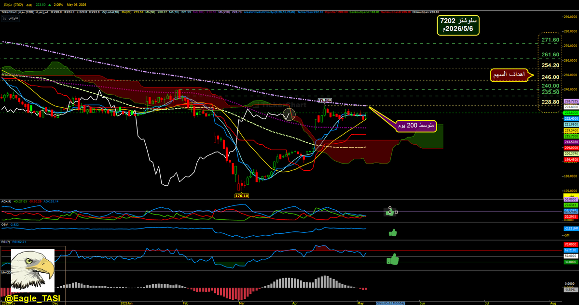
Task: Click the 2.06% change value in header
Action: (58, 4)
